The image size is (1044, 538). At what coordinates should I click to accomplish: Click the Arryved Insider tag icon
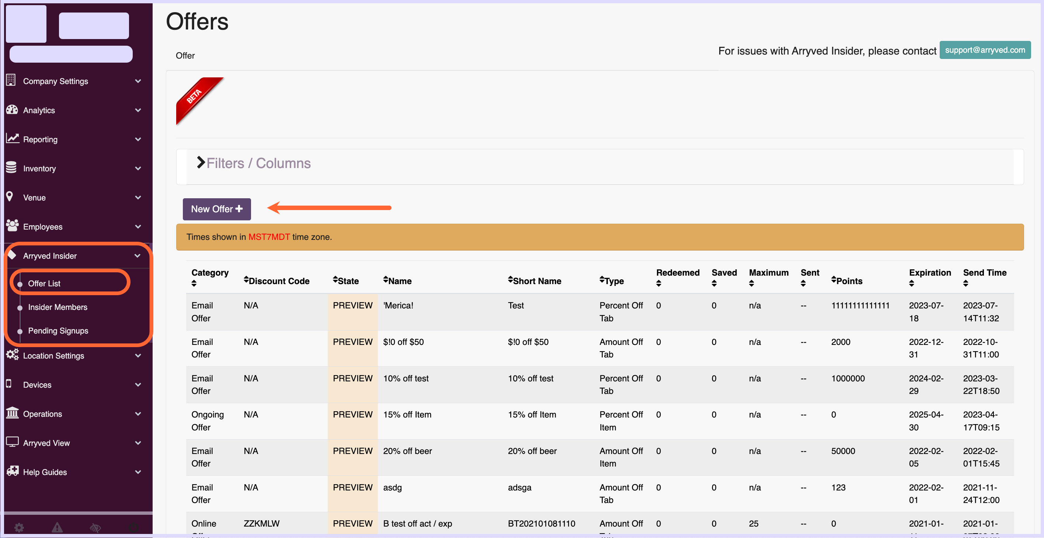11,255
